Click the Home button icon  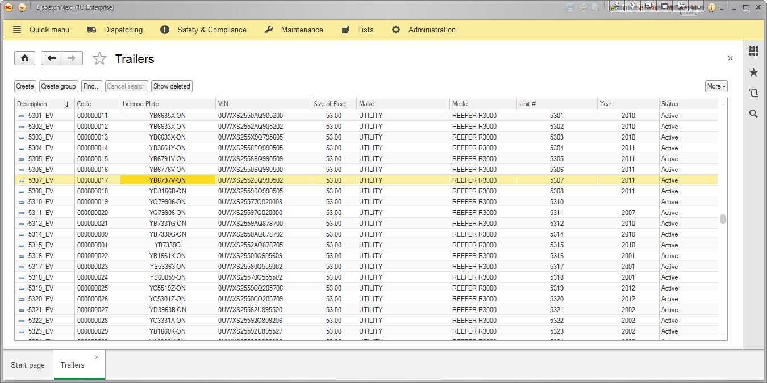click(x=24, y=58)
